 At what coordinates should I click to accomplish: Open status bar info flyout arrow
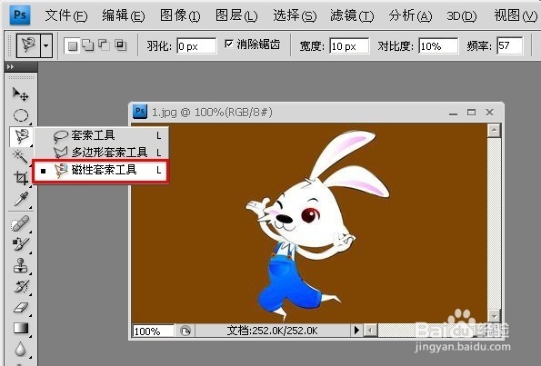point(356,331)
